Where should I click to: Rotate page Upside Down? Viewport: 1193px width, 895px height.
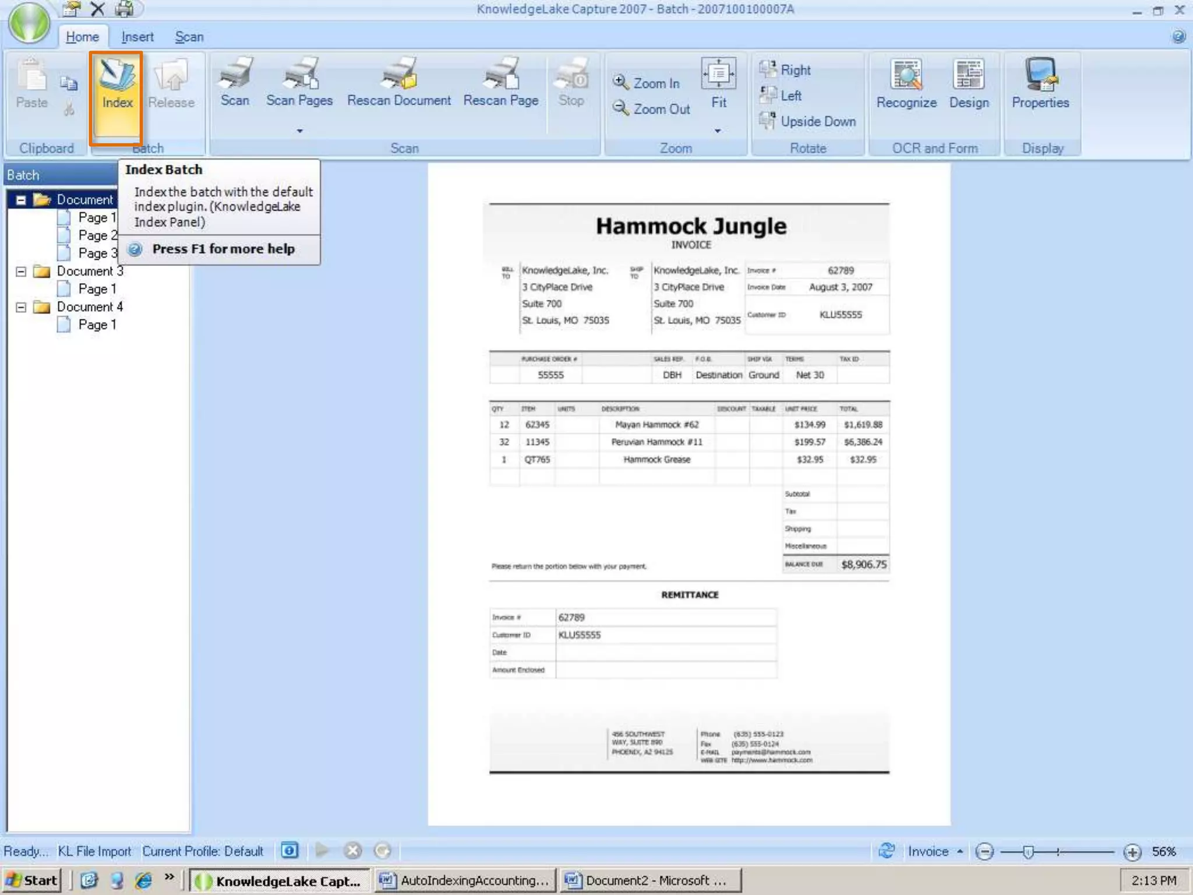point(809,121)
